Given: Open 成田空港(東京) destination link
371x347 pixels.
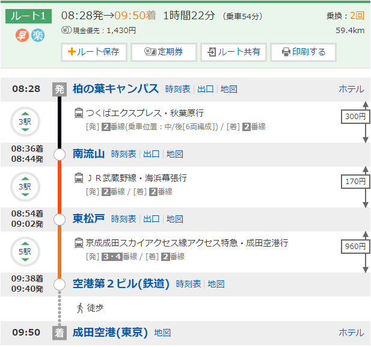Looking at the screenshot, I should click(110, 333).
